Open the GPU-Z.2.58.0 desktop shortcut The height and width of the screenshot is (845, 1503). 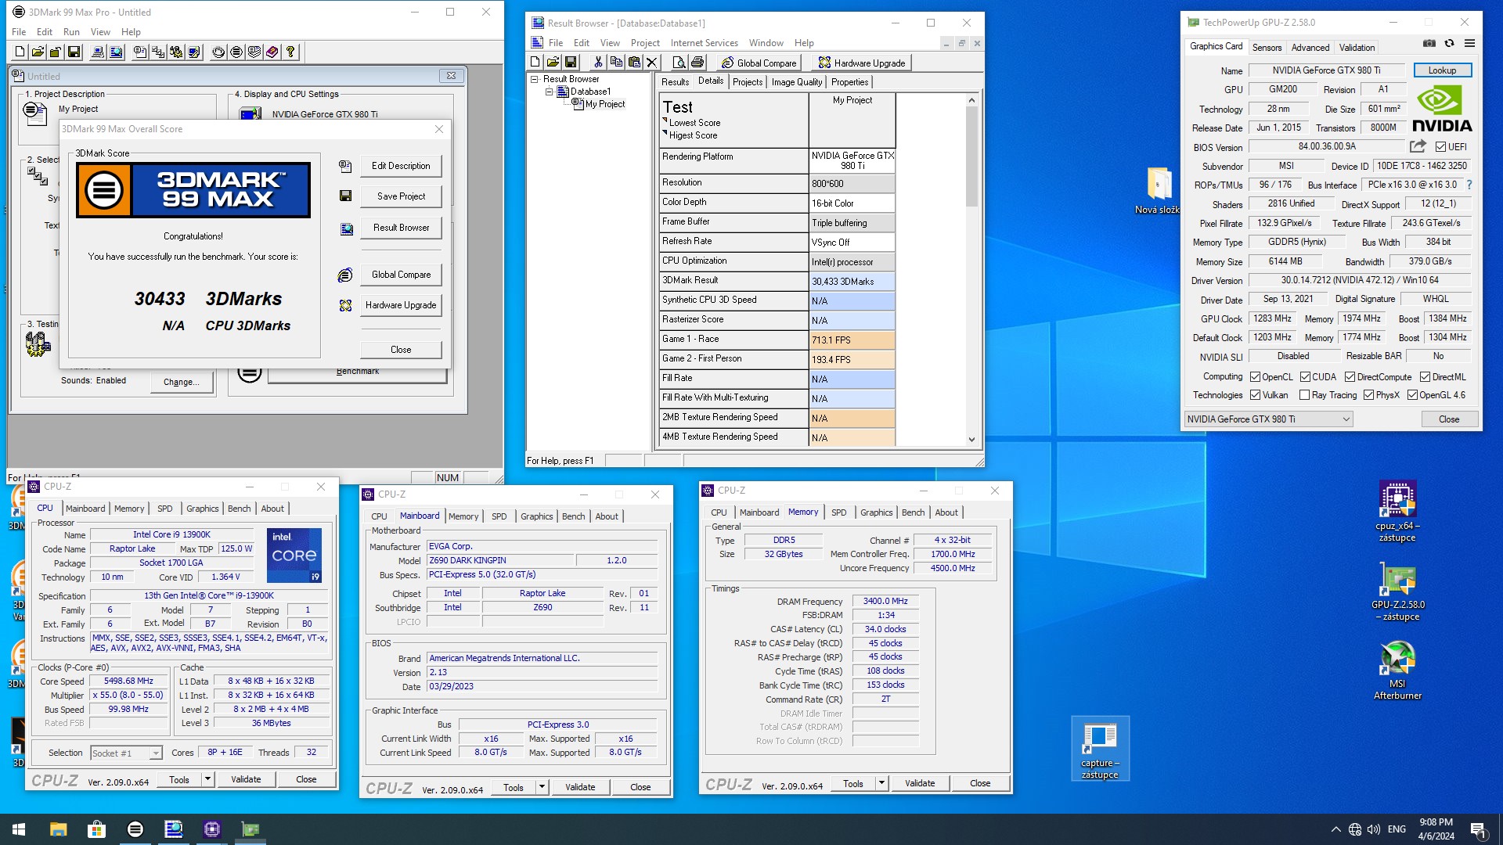pos(1397,591)
